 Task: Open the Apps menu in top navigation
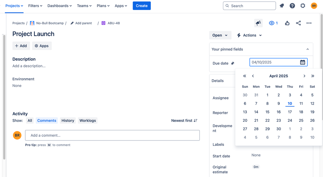point(121,6)
